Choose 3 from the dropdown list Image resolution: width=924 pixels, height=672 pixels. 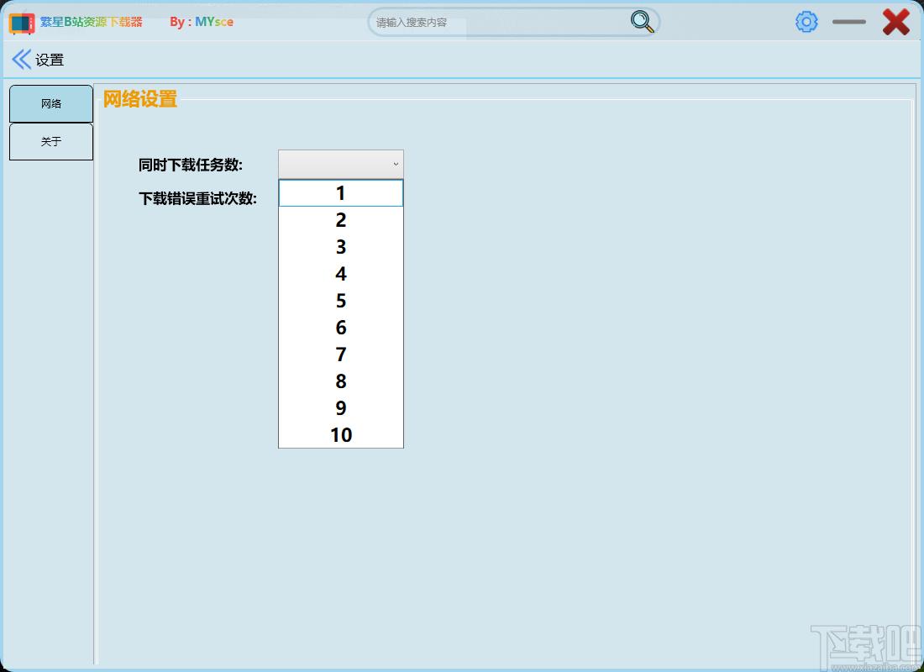click(340, 247)
